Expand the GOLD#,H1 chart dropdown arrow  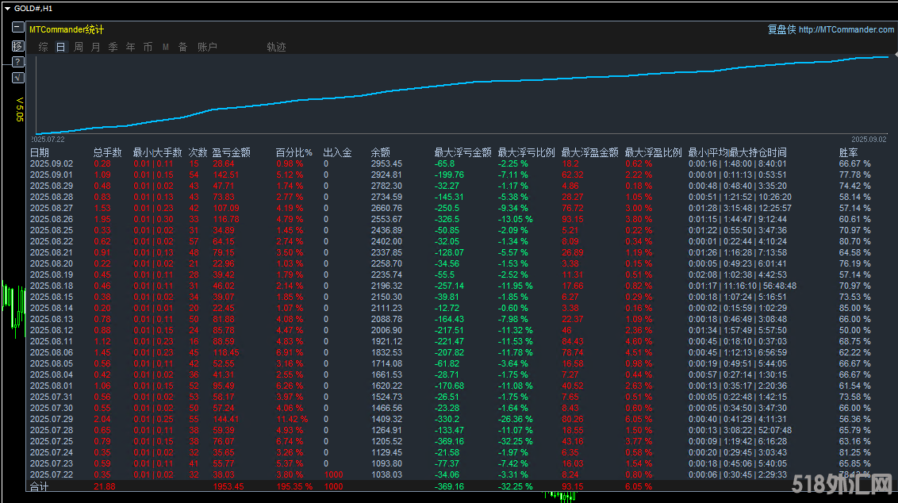(x=7, y=8)
